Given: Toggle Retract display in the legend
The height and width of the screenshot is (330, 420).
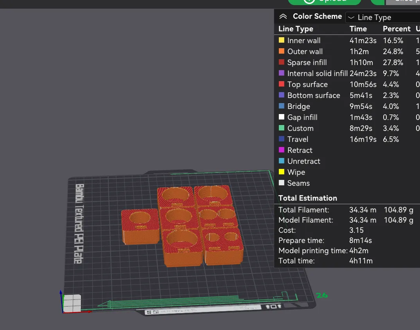Looking at the screenshot, I should click(281, 150).
